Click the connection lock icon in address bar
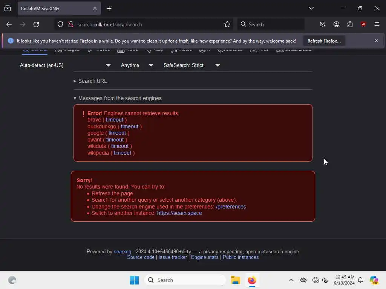The image size is (386, 289). (70, 24)
